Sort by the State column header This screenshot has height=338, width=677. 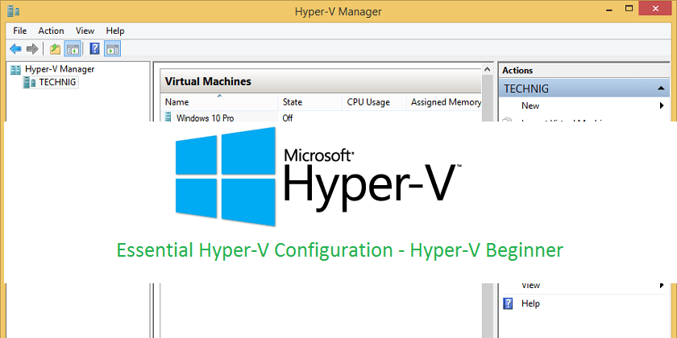pos(310,102)
